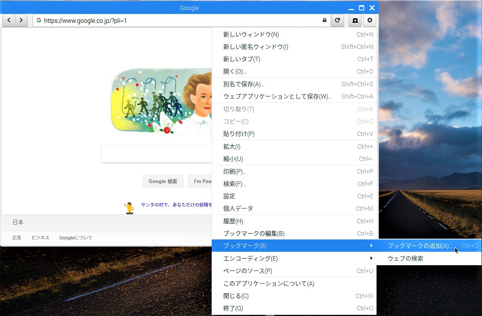This screenshot has height=316, width=482.
Task: Click the forward navigation arrow button
Action: coord(21,21)
